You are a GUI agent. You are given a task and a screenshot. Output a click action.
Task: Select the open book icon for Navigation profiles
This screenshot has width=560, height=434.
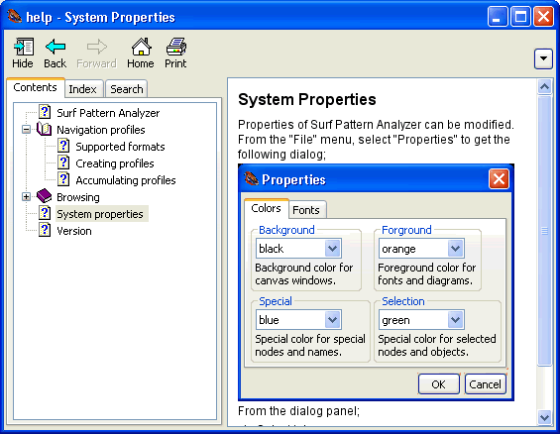pos(45,129)
